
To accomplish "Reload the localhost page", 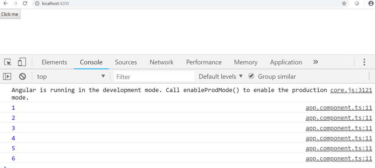I will [x=25, y=3].
